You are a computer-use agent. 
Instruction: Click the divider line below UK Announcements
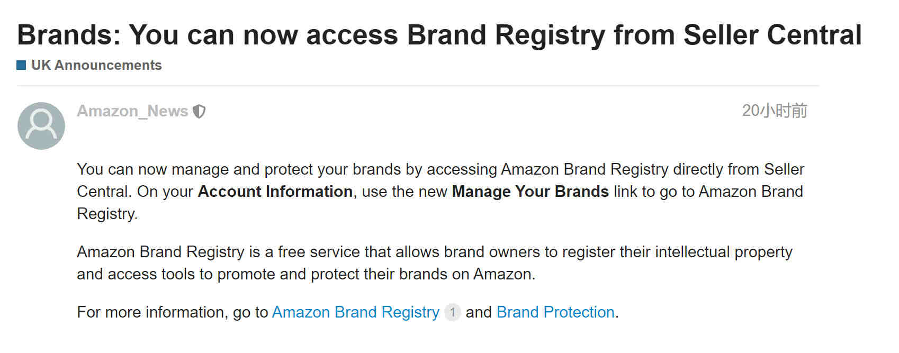pyautogui.click(x=418, y=85)
